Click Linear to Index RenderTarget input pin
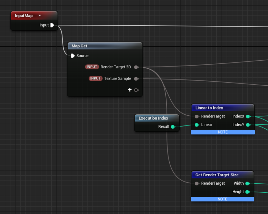268x214 pixels. [197, 116]
